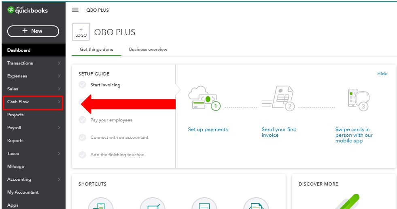The width and height of the screenshot is (397, 209).
Task: Click second shortcut icon under Shortcuts
Action: [153, 203]
